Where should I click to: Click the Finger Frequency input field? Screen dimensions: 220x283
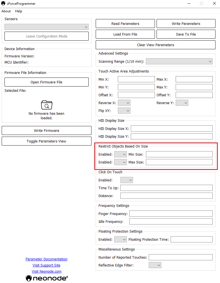pyautogui.click(x=171, y=214)
